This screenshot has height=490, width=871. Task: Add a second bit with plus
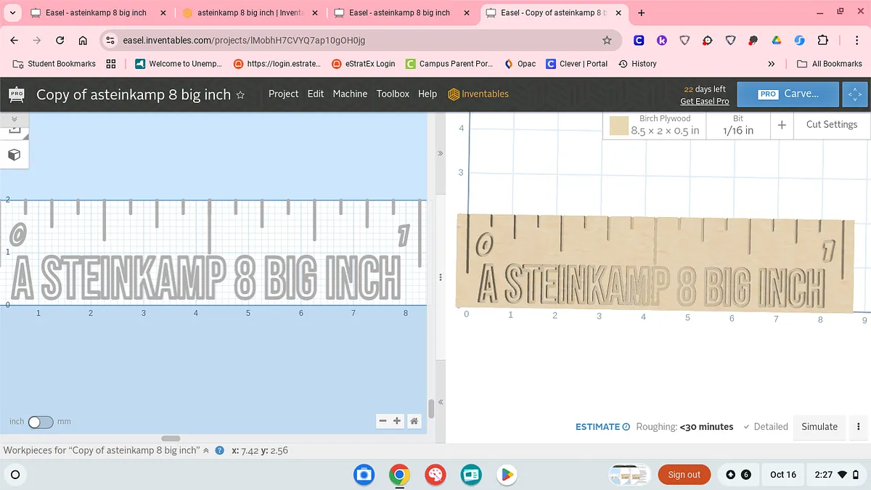782,125
